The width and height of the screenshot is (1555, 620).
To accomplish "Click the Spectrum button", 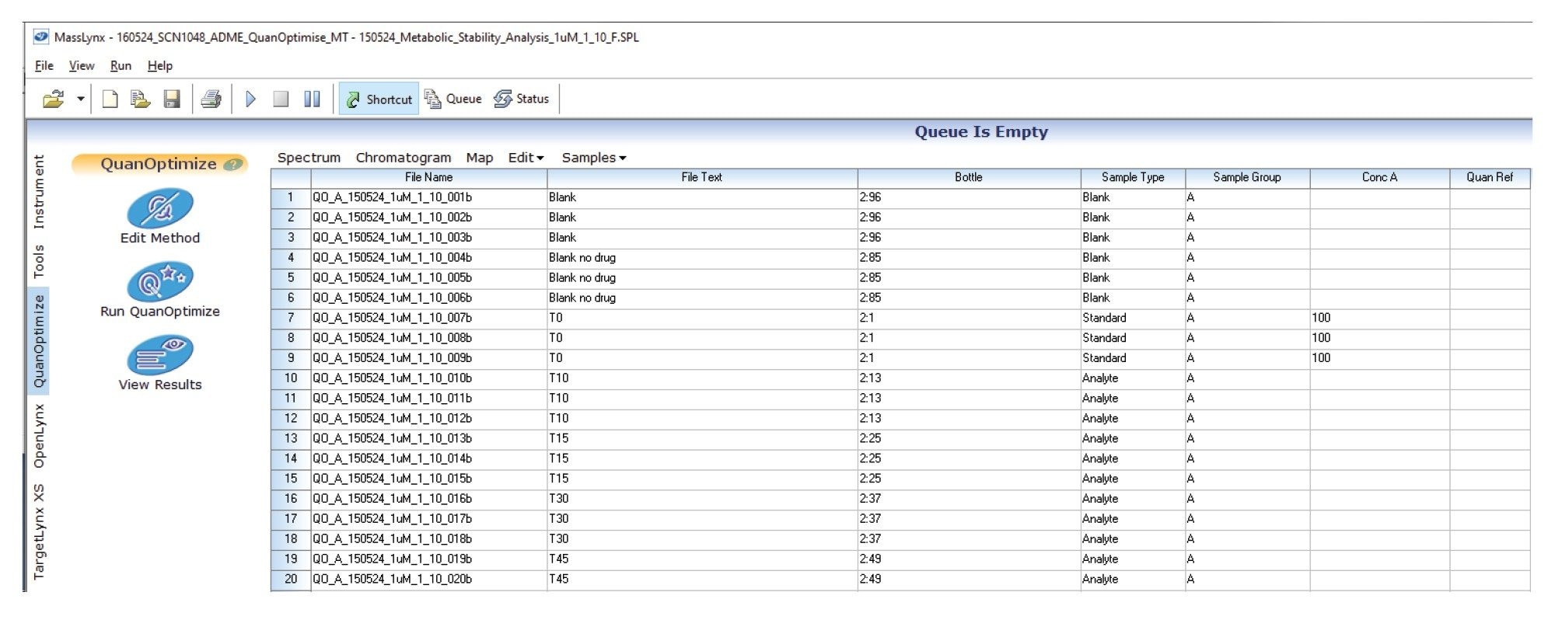I will [309, 158].
